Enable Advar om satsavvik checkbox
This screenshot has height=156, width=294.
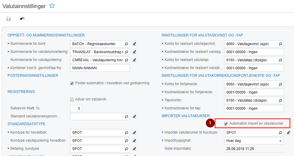(x=72, y=100)
